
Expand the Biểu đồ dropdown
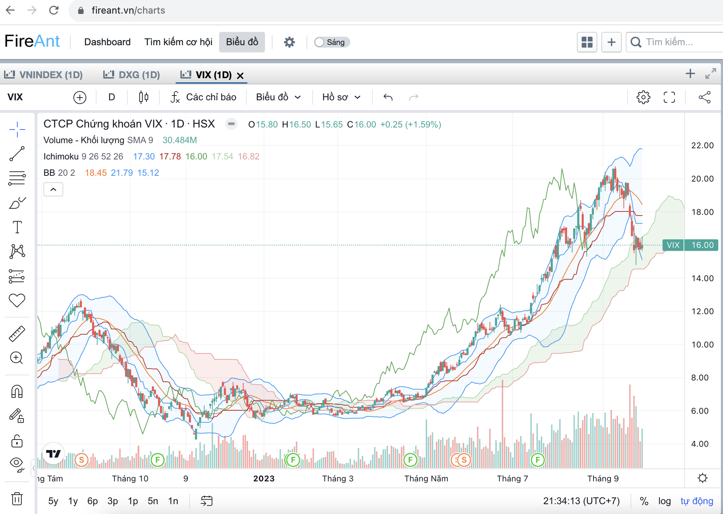pos(278,97)
